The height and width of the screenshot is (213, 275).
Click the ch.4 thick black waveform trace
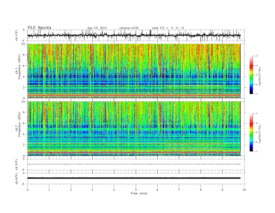pos(134,178)
